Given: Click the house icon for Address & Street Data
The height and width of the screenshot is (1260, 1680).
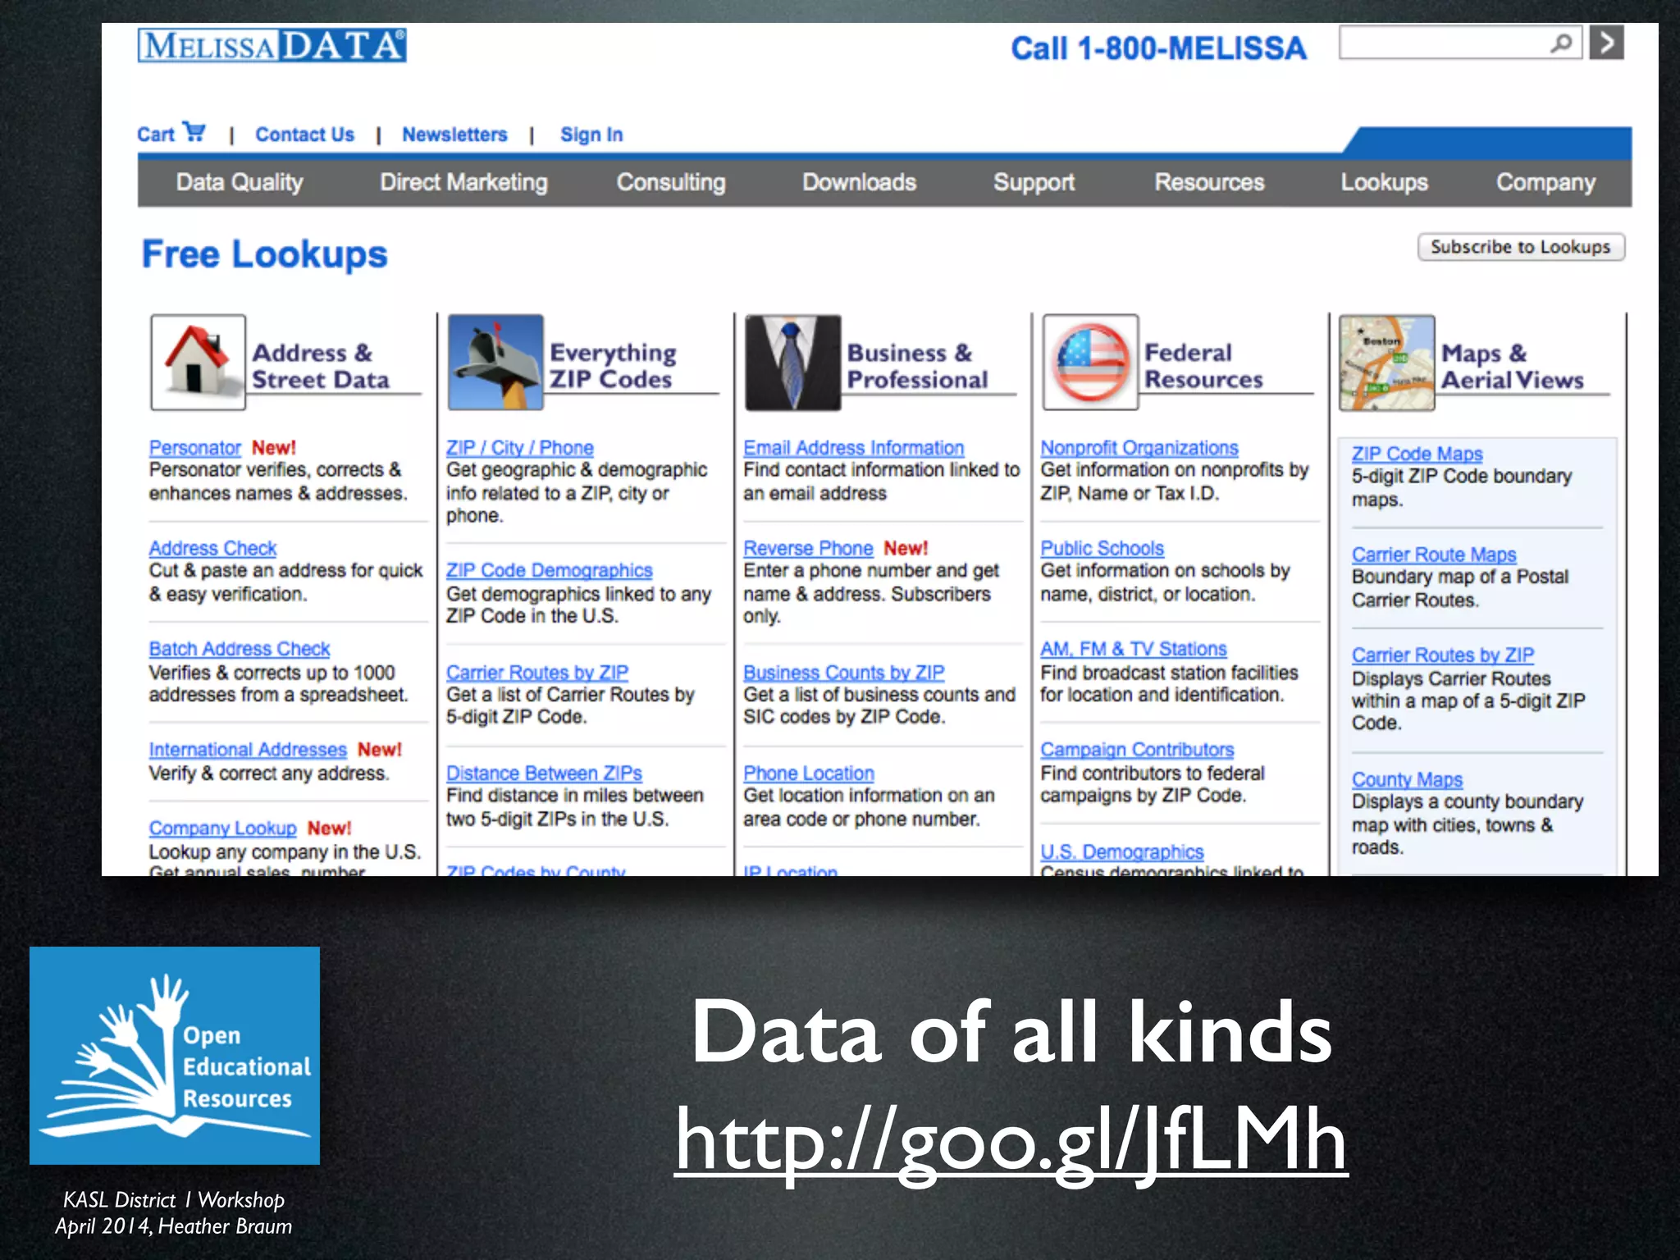Looking at the screenshot, I should (198, 362).
